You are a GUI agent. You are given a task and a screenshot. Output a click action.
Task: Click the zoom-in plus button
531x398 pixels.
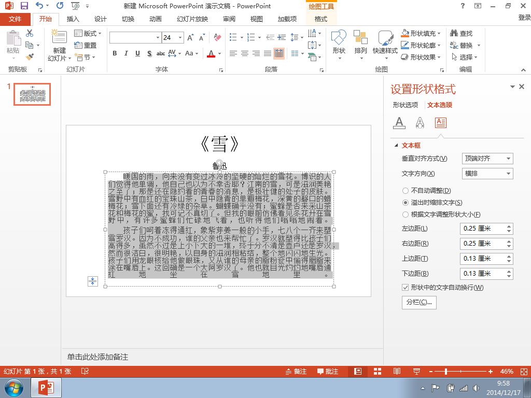click(x=491, y=372)
